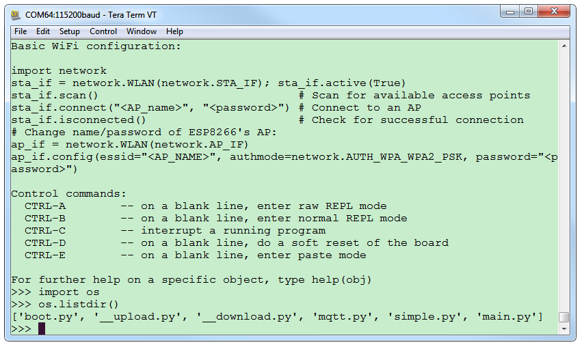Click 'COM64:115200baud - Tera Term VT' title
Screen dimensions: 584x349
[x=91, y=15]
